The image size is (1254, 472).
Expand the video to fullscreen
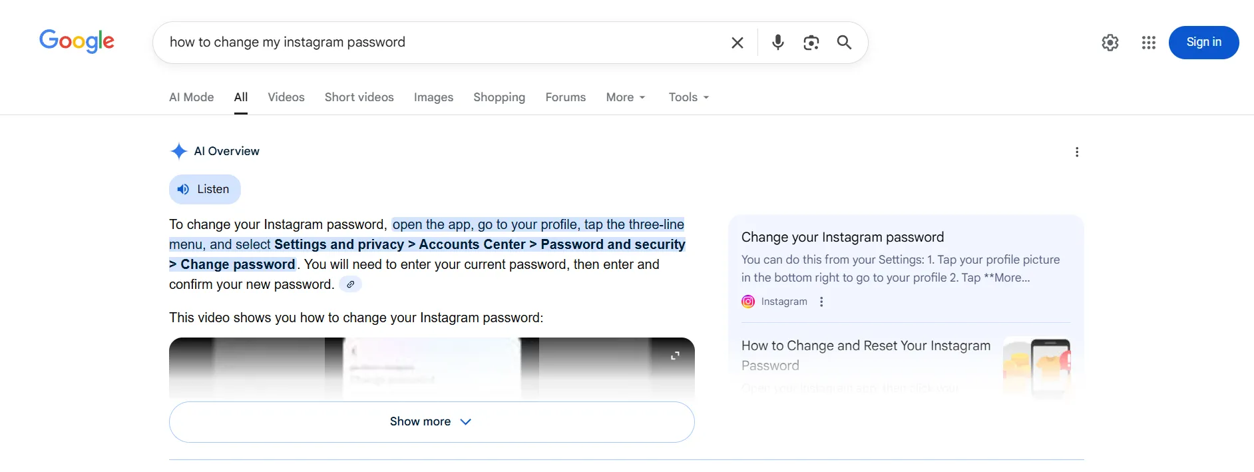click(675, 355)
